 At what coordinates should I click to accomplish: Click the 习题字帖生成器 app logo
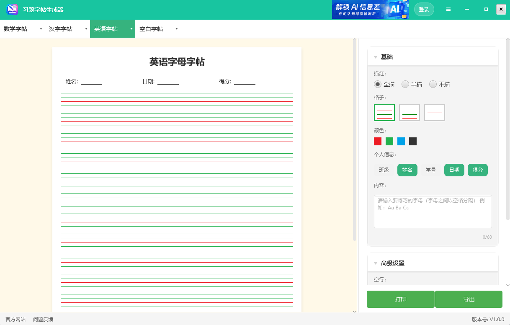click(x=12, y=9)
